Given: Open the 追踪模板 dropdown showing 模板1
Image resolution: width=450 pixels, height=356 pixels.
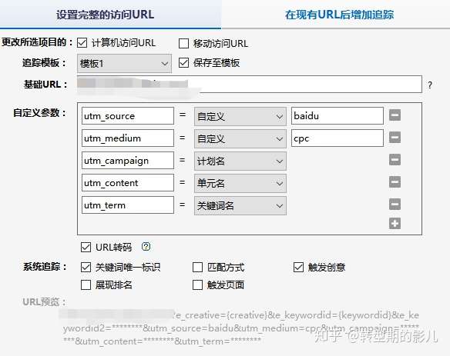Looking at the screenshot, I should click(x=124, y=63).
